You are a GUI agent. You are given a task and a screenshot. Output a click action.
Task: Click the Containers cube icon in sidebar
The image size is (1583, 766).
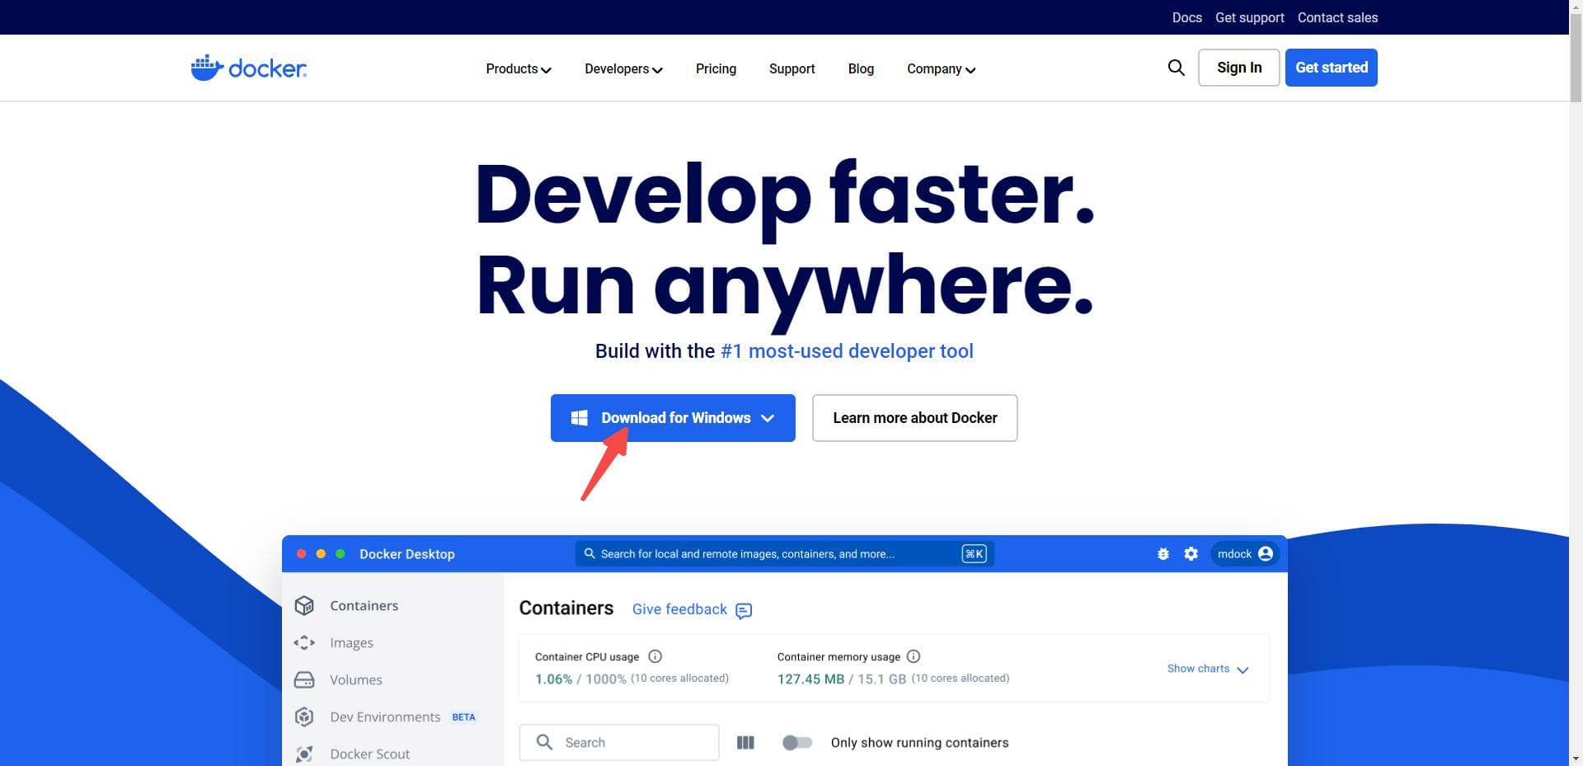coord(304,605)
